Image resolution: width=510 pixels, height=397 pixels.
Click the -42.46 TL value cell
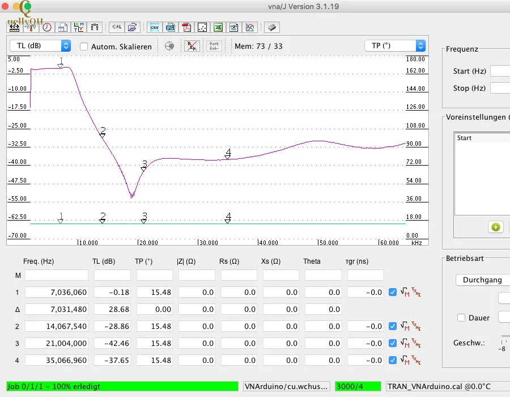[113, 343]
